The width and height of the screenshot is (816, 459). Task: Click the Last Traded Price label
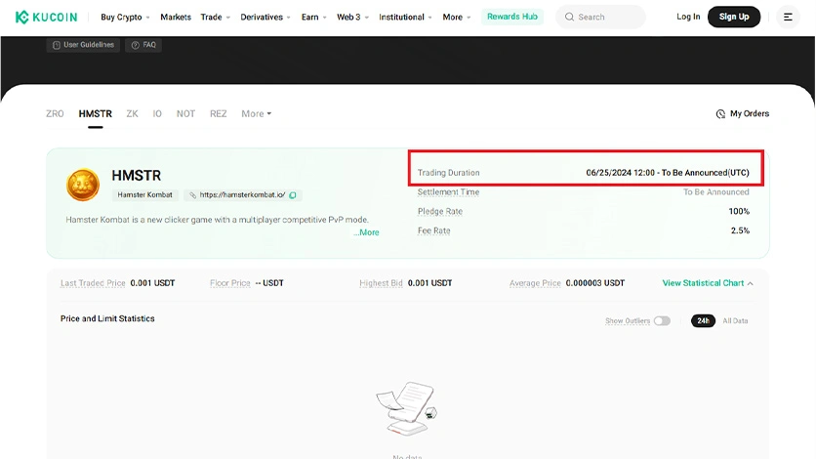[93, 283]
